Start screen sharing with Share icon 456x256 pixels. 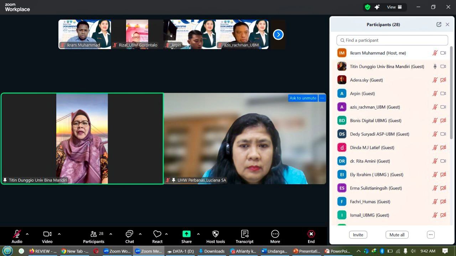click(186, 234)
